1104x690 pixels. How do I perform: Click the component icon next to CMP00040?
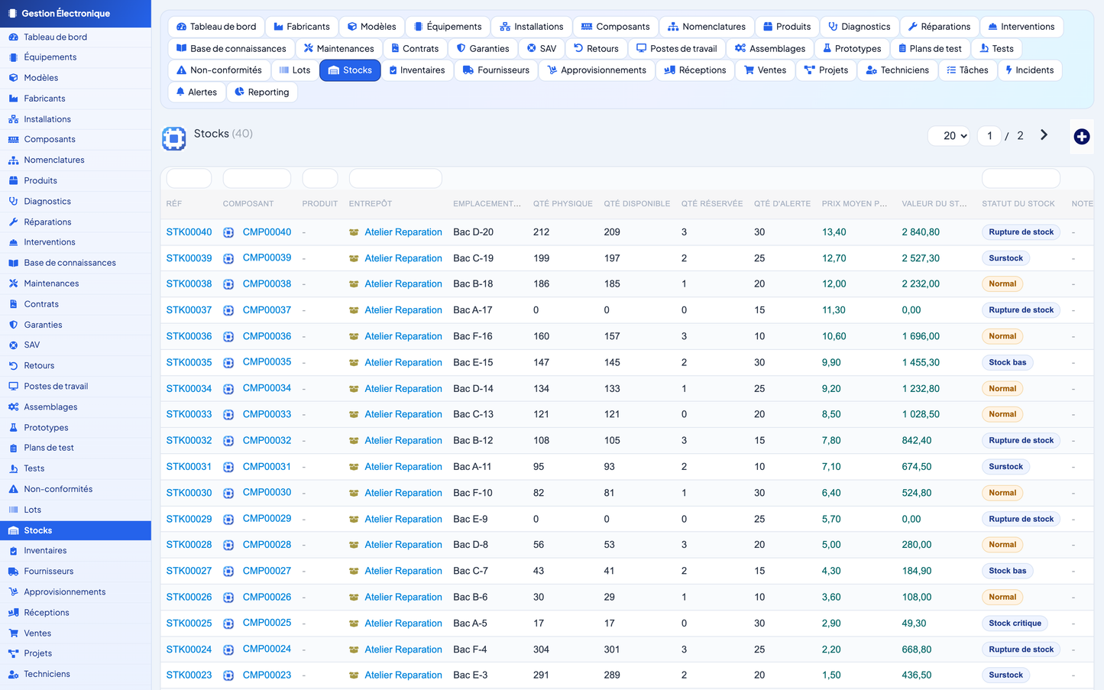pyautogui.click(x=228, y=232)
